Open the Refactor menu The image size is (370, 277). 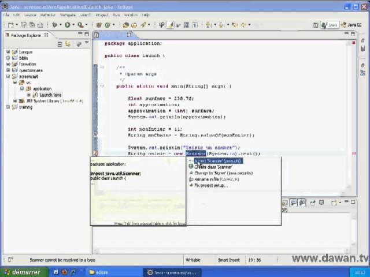tap(48, 15)
